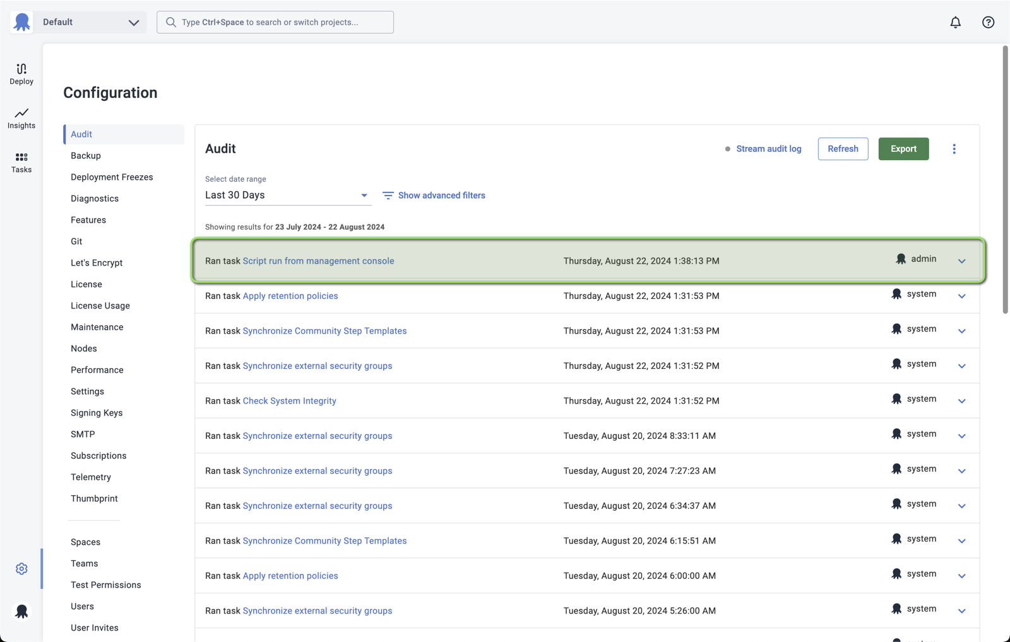
Task: Toggle the Stream audit log status
Action: point(763,149)
